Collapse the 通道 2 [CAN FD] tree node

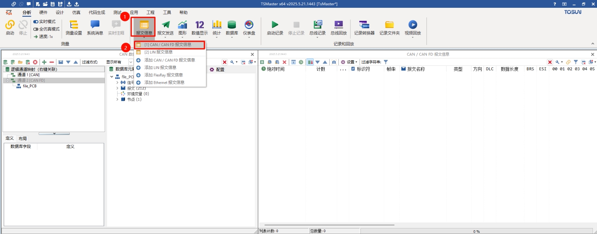pos(7,80)
